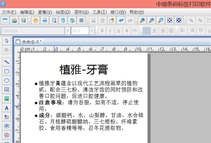This screenshot has height=143, width=211.
Task: Toggle the grid display button
Action: click(x=82, y=21)
